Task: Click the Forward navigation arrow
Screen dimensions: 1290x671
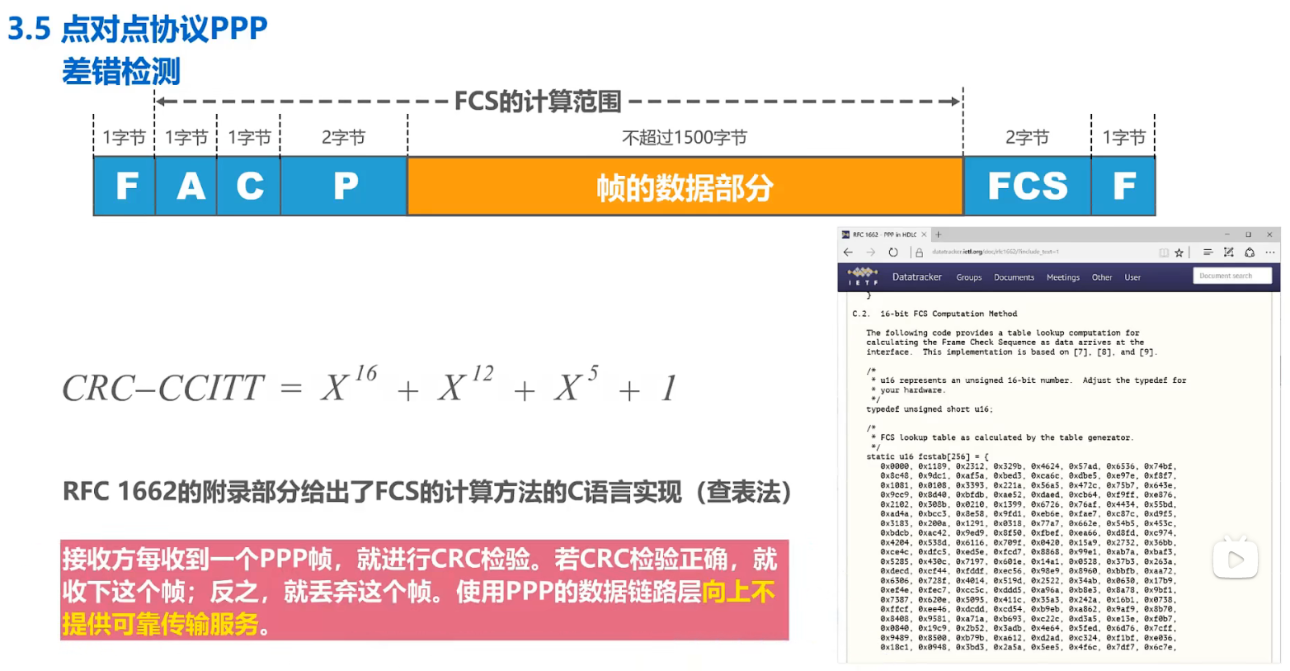Action: point(872,253)
